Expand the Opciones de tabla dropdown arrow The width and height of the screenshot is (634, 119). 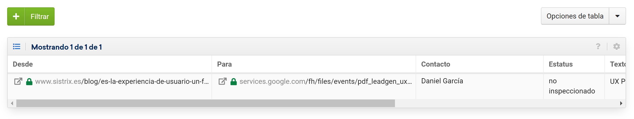tap(617, 16)
